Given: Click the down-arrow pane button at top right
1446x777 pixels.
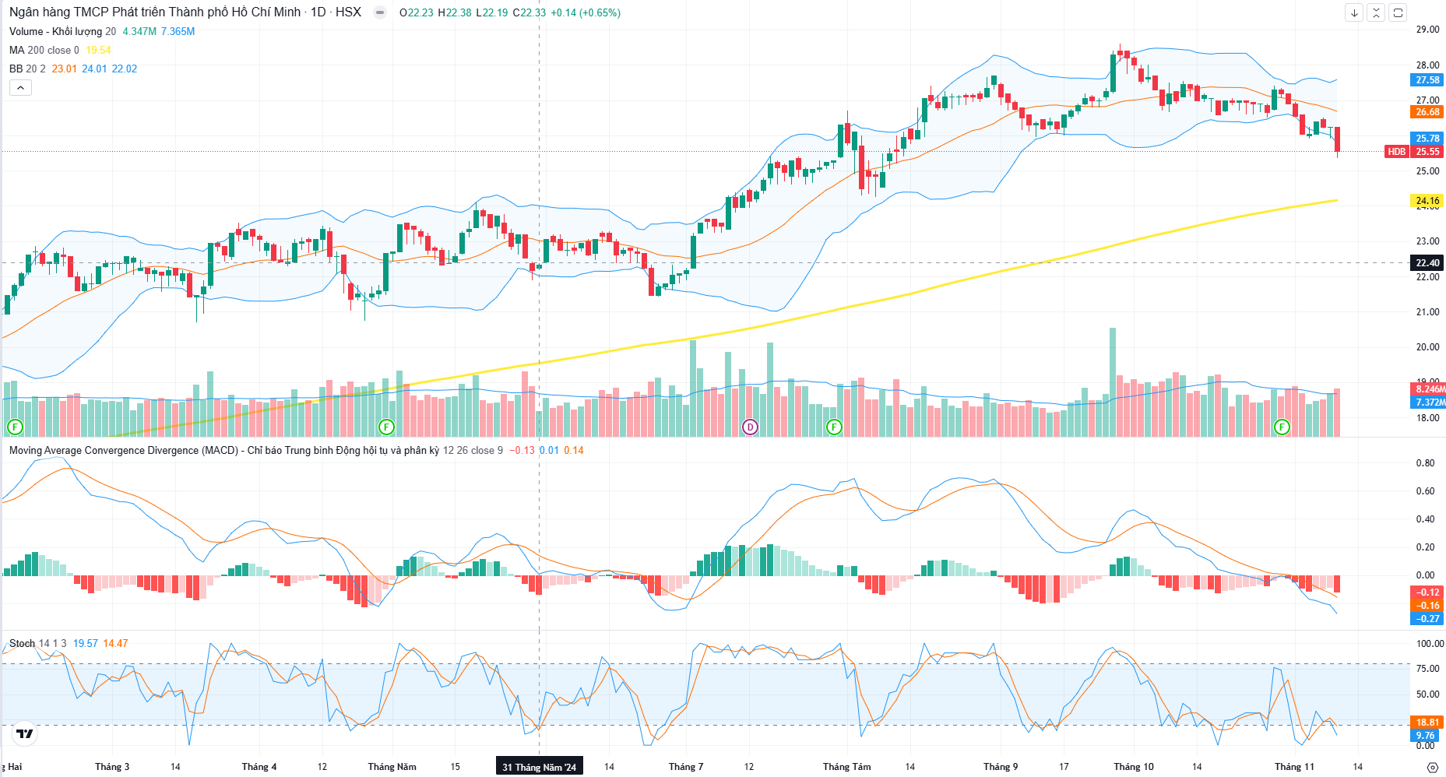Looking at the screenshot, I should coord(1354,12).
